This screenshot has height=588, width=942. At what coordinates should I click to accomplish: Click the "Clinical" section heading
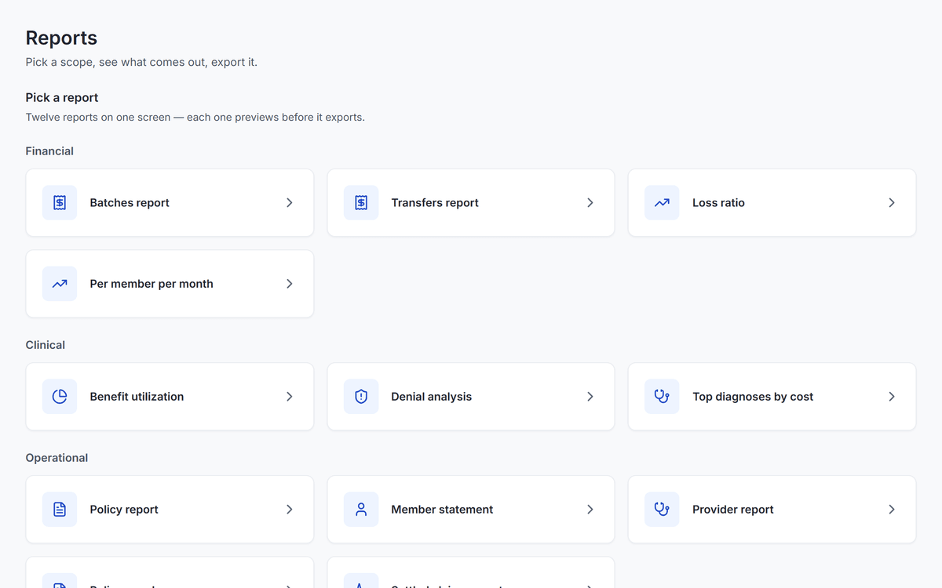[x=46, y=345]
